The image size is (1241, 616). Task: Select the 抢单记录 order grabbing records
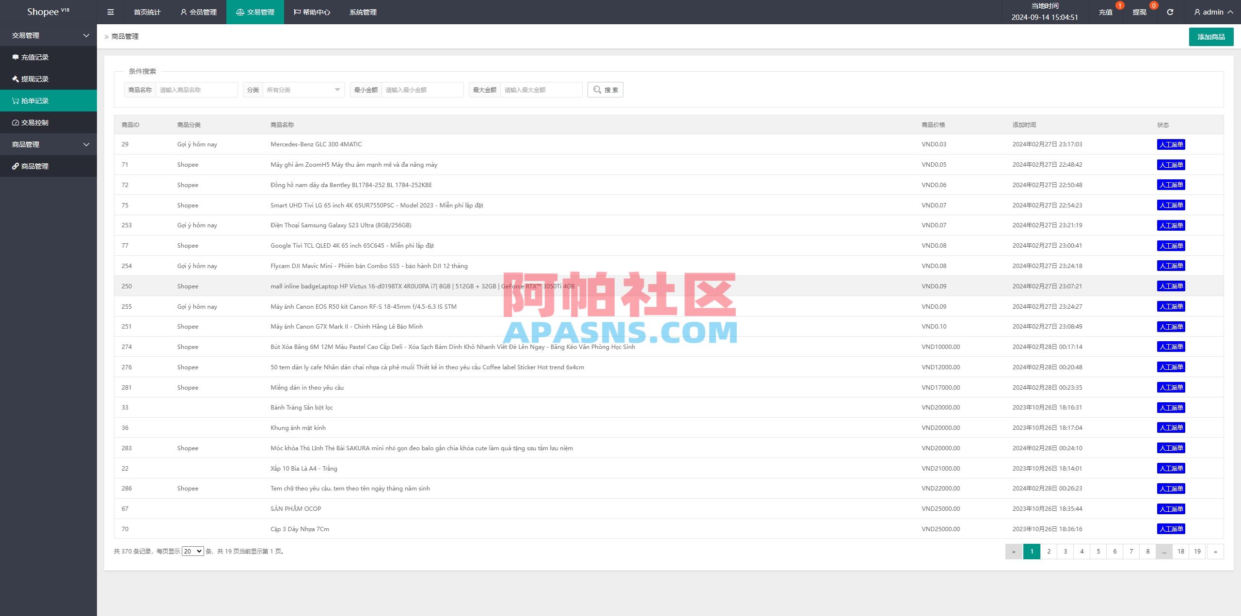34,100
